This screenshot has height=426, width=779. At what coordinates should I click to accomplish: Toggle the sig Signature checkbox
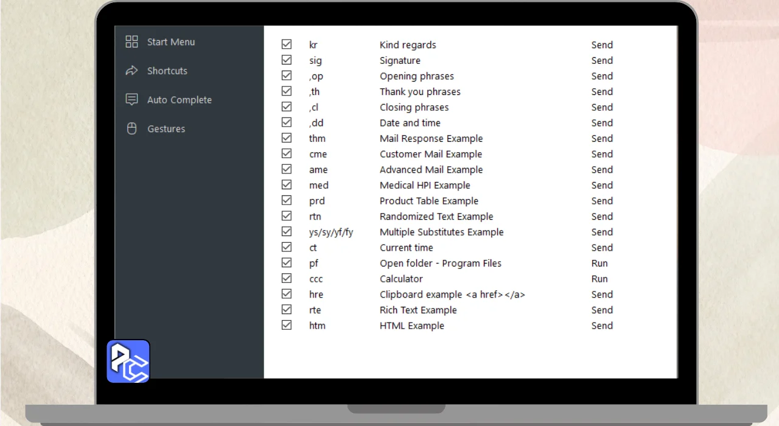(287, 60)
